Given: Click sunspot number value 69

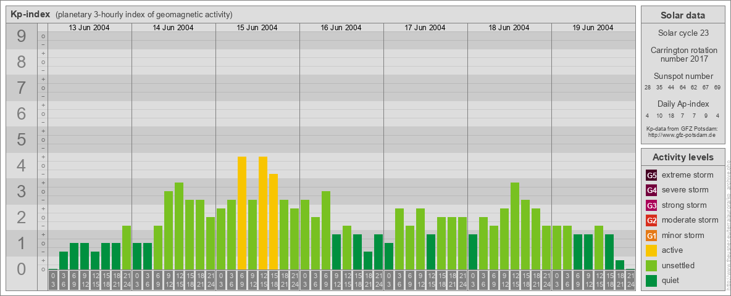Looking at the screenshot, I should point(717,88).
